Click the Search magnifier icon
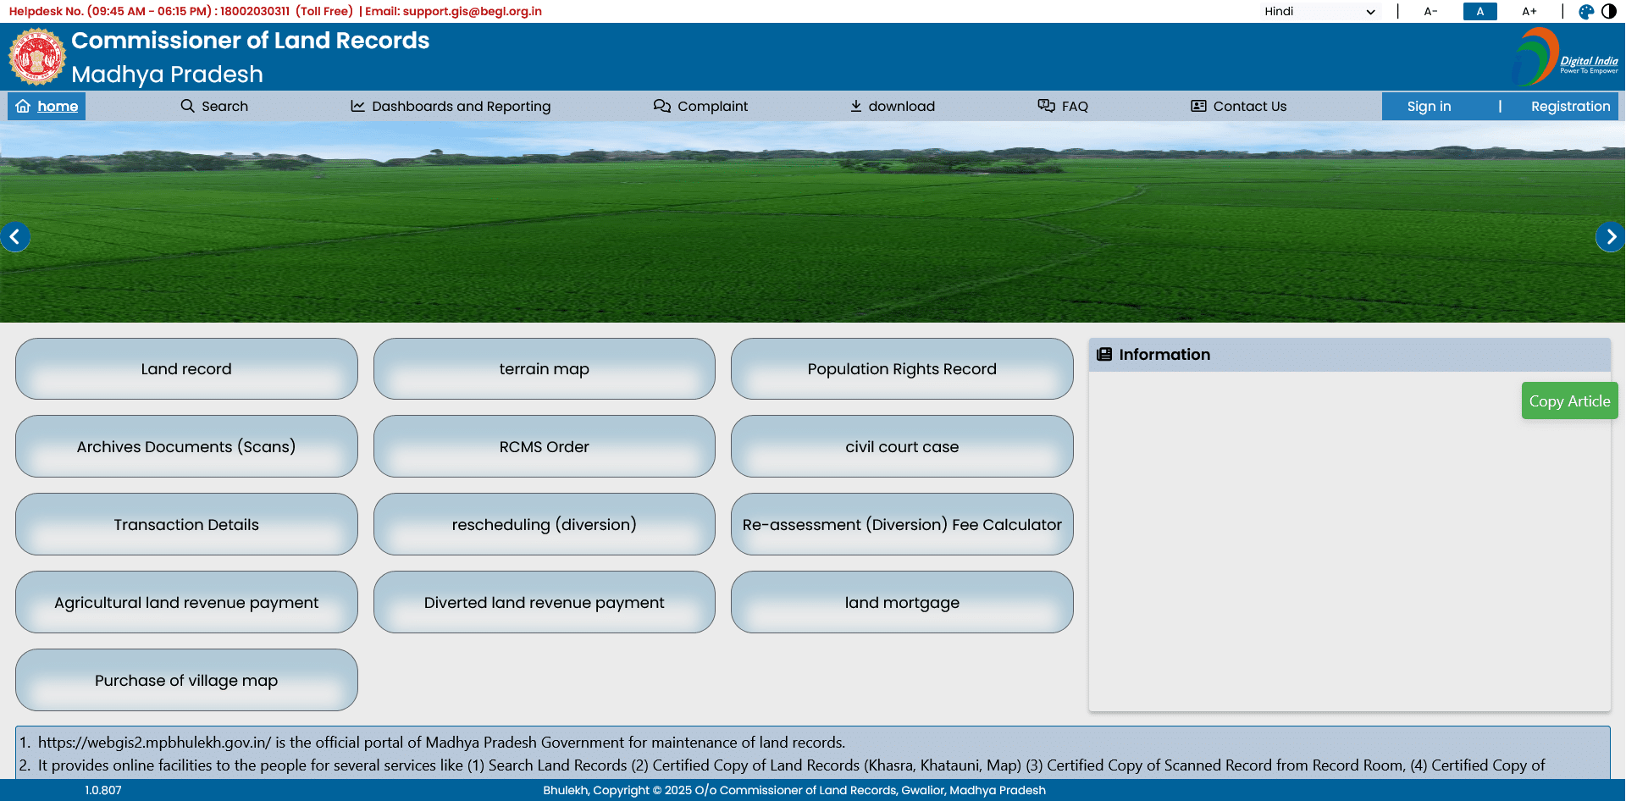 [x=186, y=106]
